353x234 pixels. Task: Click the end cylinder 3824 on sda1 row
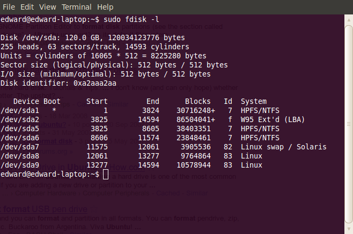click(x=151, y=111)
